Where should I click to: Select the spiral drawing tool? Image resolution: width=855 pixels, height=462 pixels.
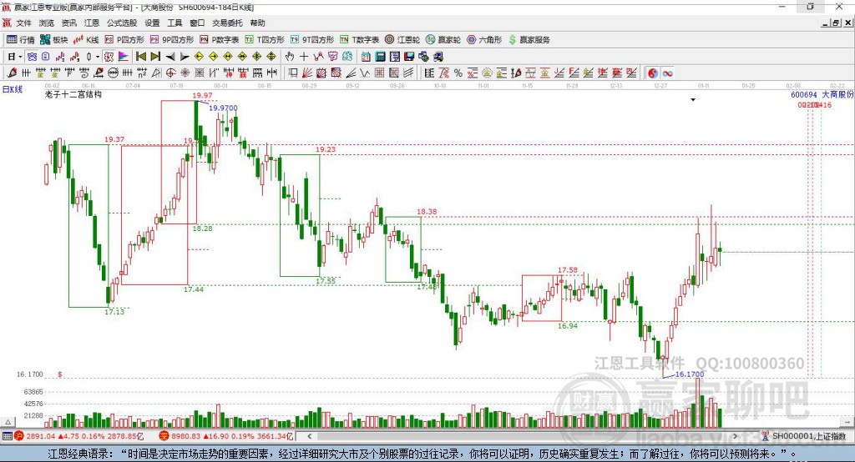[x=84, y=73]
